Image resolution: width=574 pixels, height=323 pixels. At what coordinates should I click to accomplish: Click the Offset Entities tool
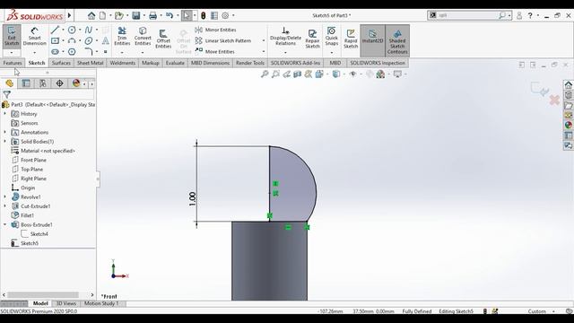(163, 39)
